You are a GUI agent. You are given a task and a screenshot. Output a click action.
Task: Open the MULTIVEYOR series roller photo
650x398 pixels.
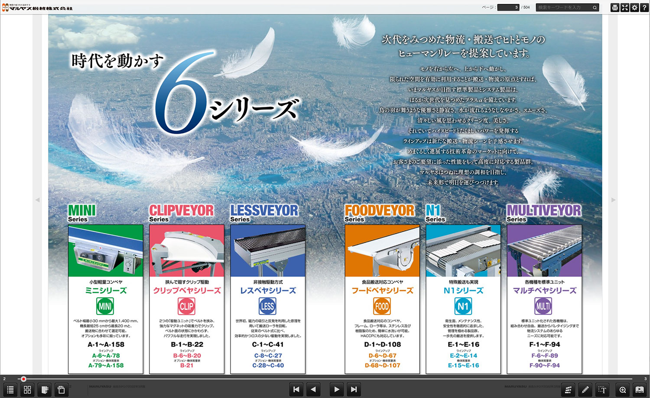[544, 251]
